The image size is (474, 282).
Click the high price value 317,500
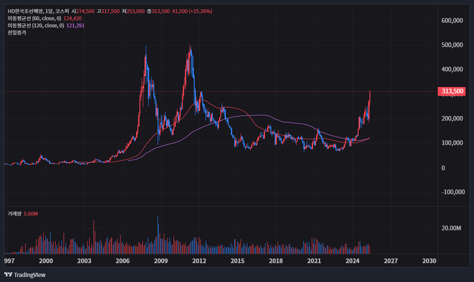point(110,11)
